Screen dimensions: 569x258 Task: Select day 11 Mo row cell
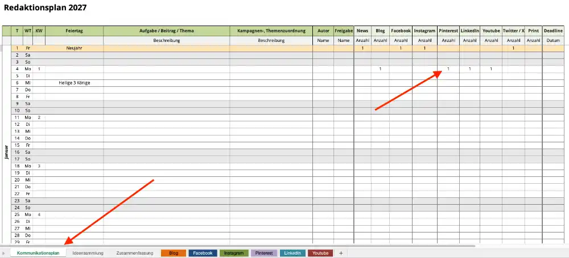28,117
